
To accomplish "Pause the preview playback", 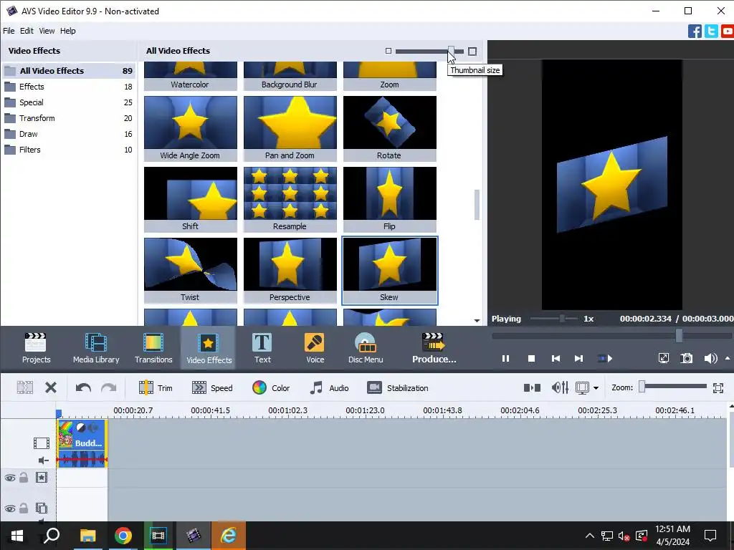I will (x=505, y=359).
